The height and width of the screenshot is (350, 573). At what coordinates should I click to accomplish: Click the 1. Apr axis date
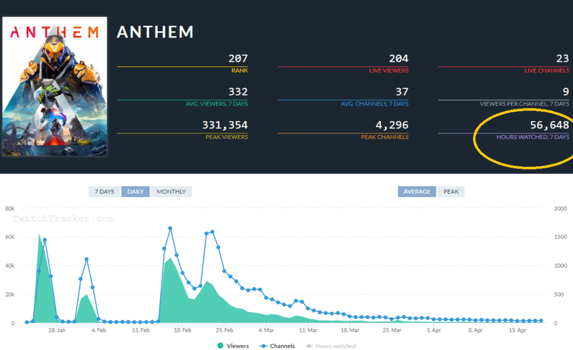click(x=434, y=330)
